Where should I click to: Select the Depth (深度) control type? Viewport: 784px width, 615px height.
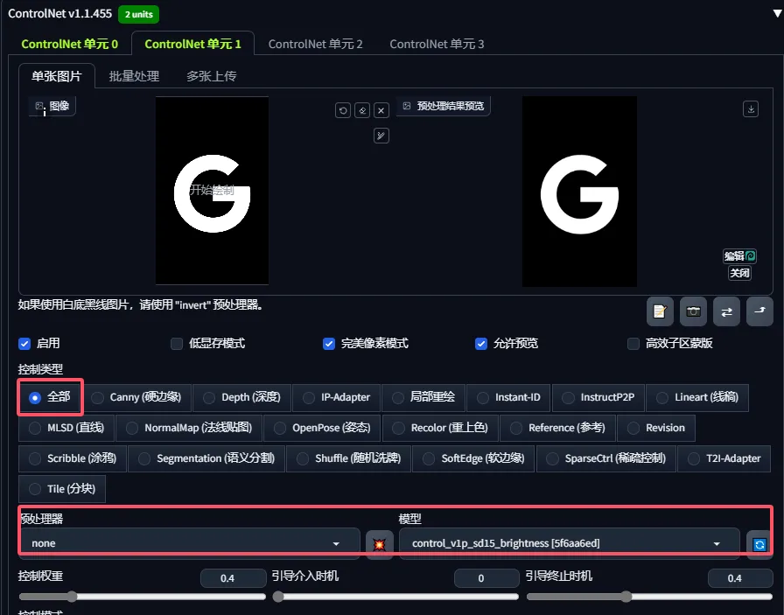(242, 397)
